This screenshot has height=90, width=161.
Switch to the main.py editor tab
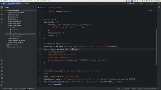pos(42,7)
